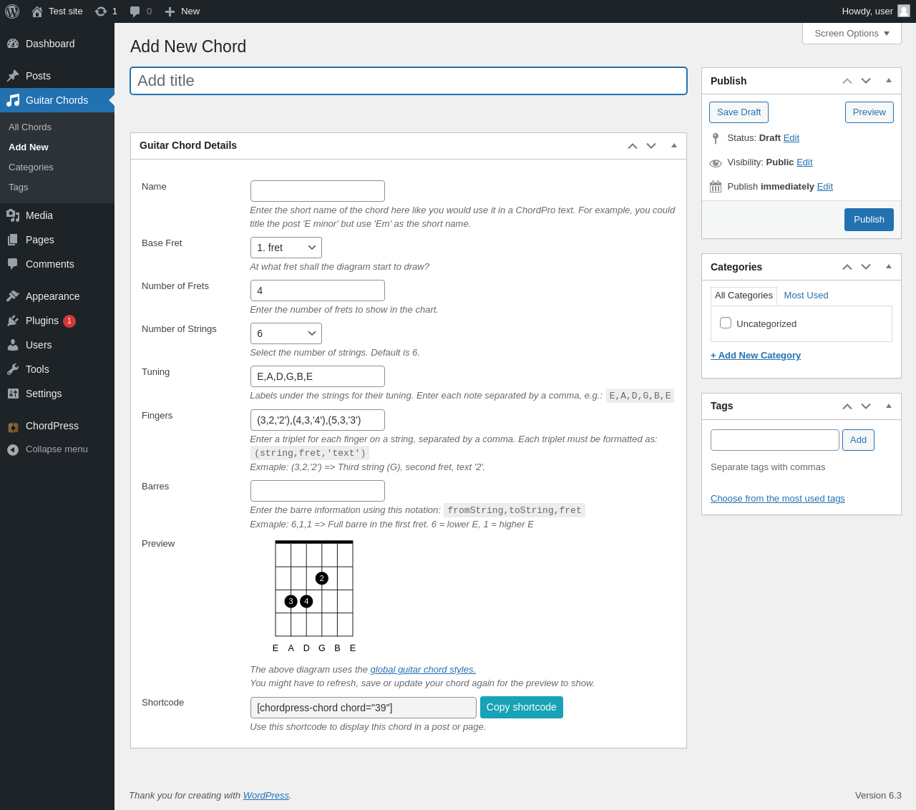Click the Barres input field
The width and height of the screenshot is (916, 810).
318,491
